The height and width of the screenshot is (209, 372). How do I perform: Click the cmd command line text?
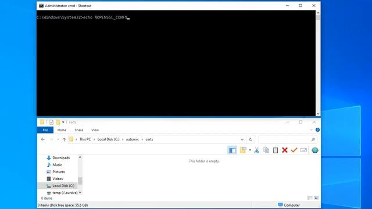[83, 17]
